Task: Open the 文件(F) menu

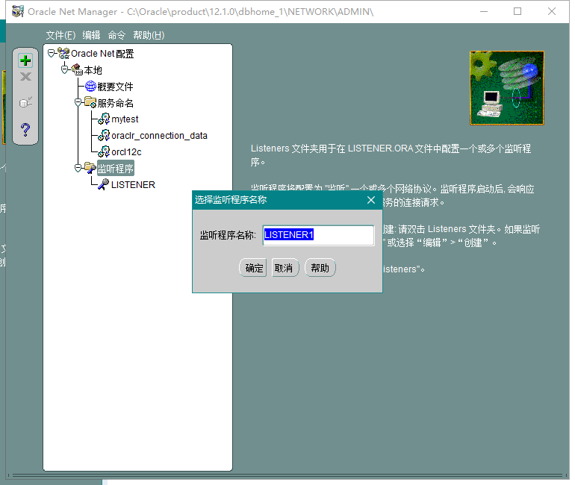Action: pyautogui.click(x=60, y=35)
